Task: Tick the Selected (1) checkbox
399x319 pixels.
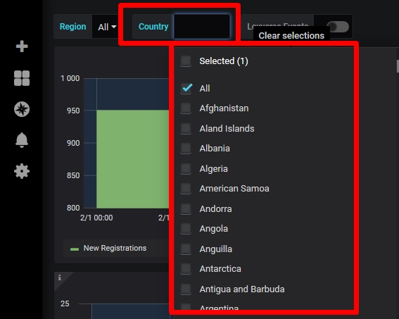Action: pyautogui.click(x=186, y=61)
